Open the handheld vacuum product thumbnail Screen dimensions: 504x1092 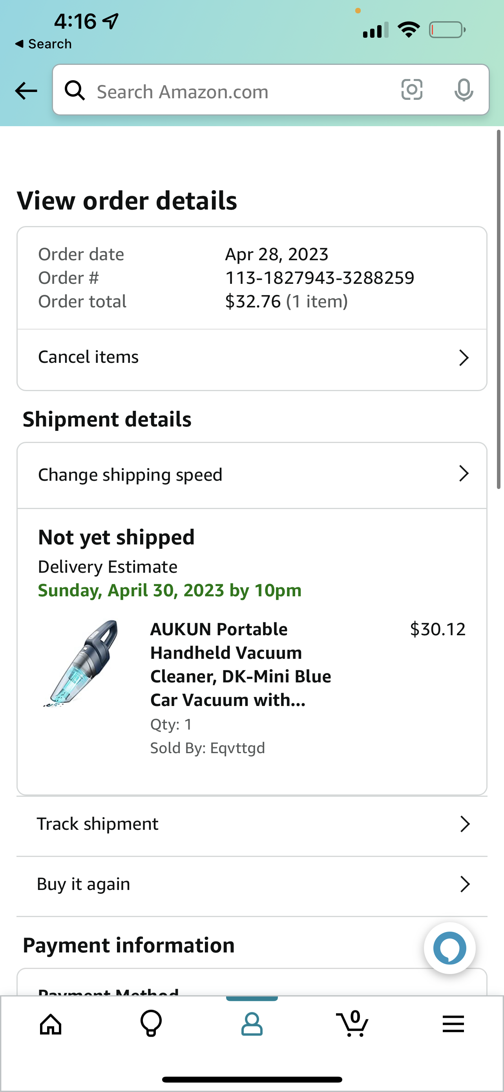[81, 663]
